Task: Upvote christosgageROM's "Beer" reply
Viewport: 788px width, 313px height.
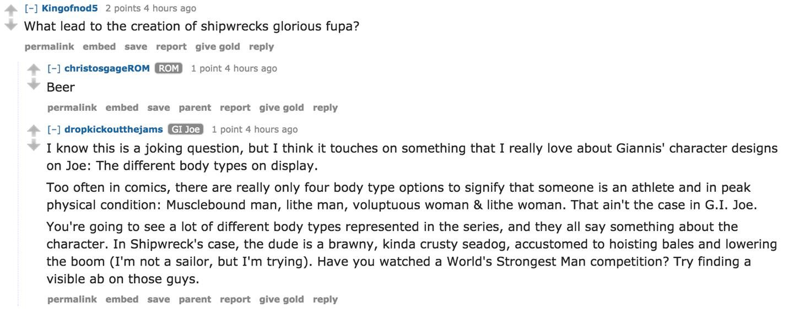Action: pyautogui.click(x=34, y=69)
